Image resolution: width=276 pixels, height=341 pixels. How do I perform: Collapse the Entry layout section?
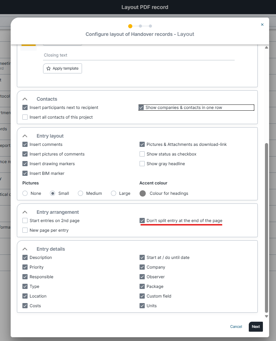[x=25, y=136]
